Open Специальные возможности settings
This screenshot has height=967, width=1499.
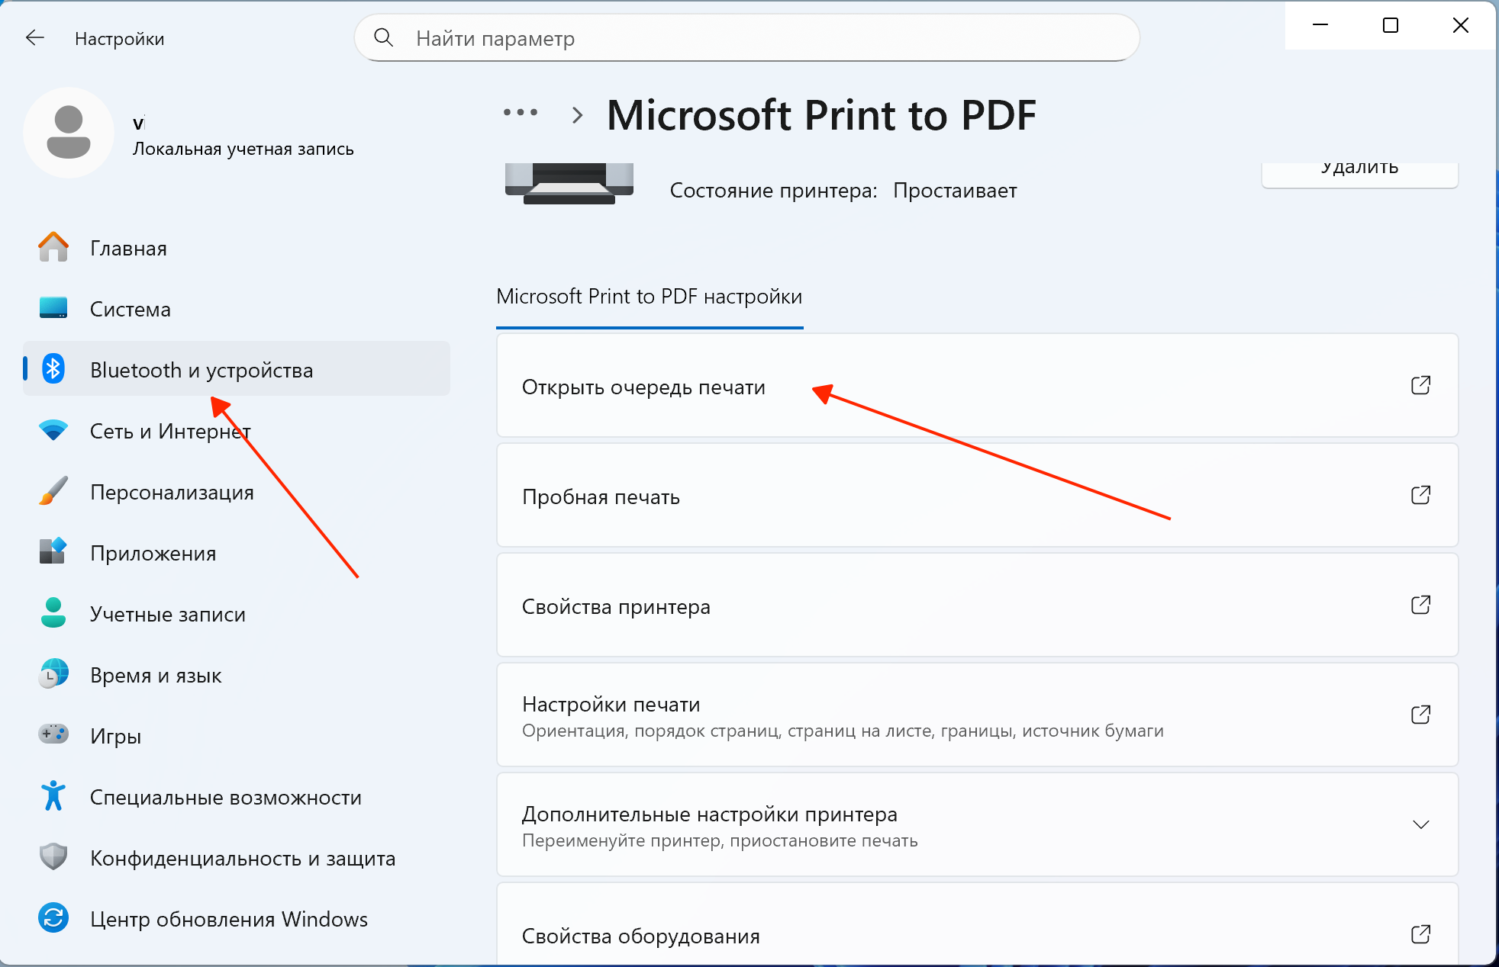(237, 797)
